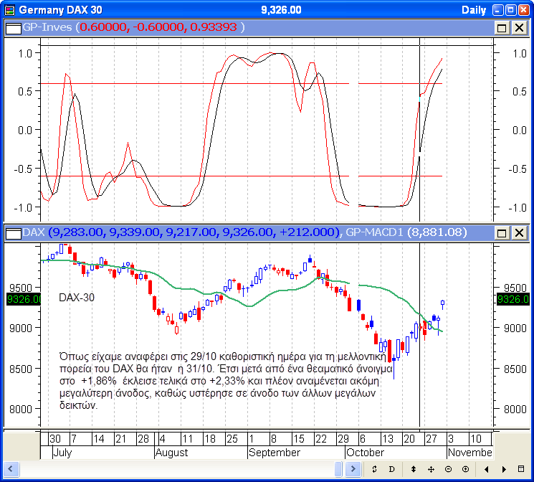This screenshot has width=534, height=482.
Task: Open the DAX pane icon menu
Action: pyautogui.click(x=12, y=232)
